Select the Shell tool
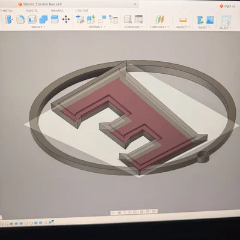The width and height of the screenshot is (240, 240). [32, 19]
